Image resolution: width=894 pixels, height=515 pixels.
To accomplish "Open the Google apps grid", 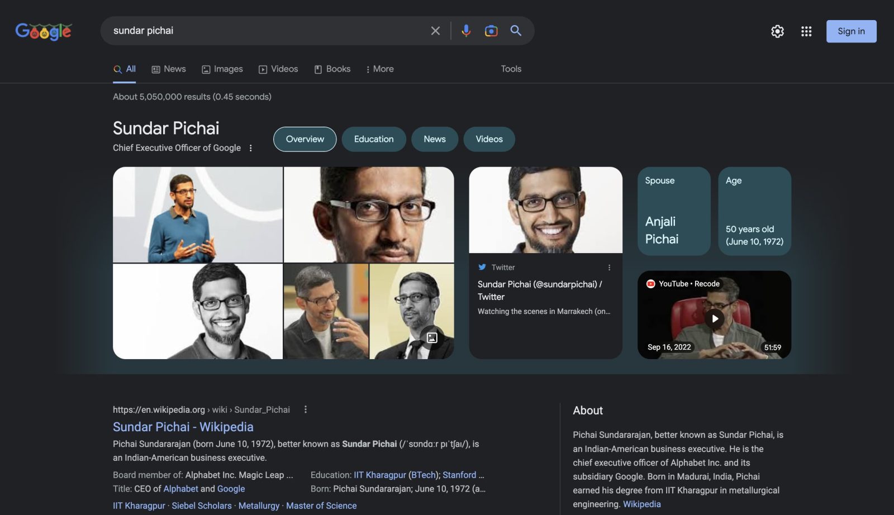I will click(806, 31).
